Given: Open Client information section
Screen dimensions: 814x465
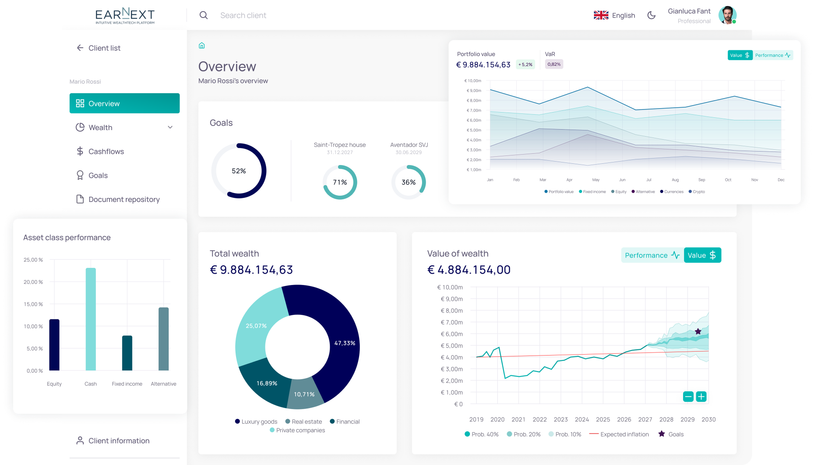Looking at the screenshot, I should [x=119, y=441].
